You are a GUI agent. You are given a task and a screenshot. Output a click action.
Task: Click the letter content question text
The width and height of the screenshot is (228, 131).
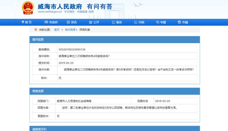point(129,70)
